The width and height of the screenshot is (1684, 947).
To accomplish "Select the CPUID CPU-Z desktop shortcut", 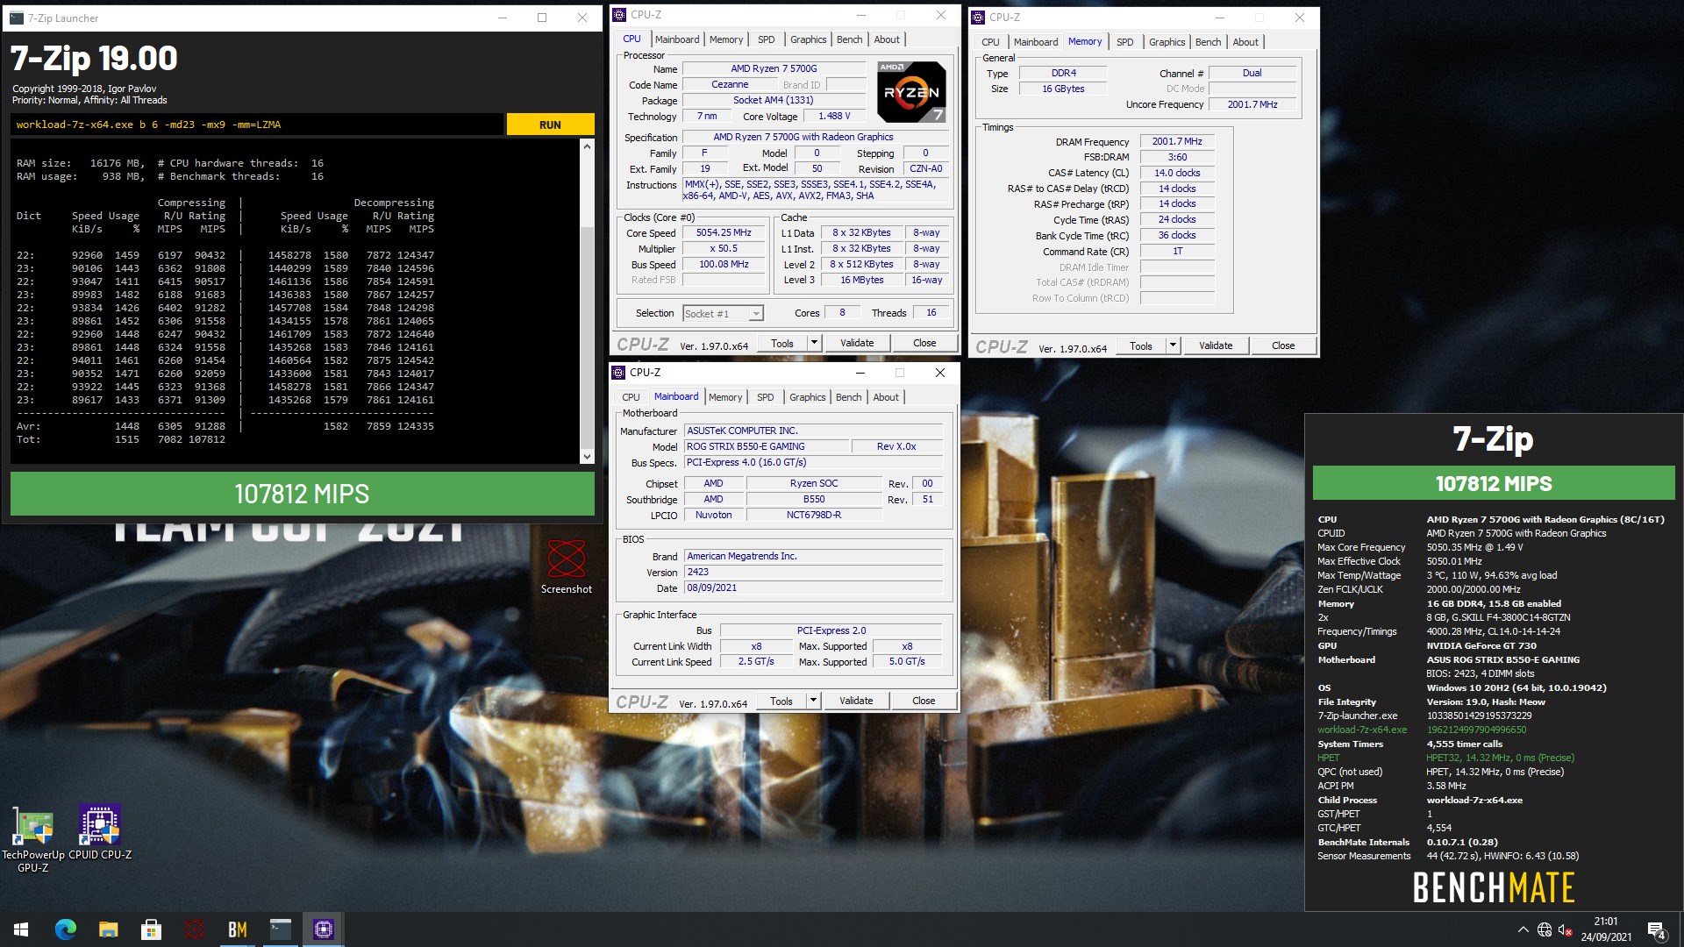I will click(100, 833).
